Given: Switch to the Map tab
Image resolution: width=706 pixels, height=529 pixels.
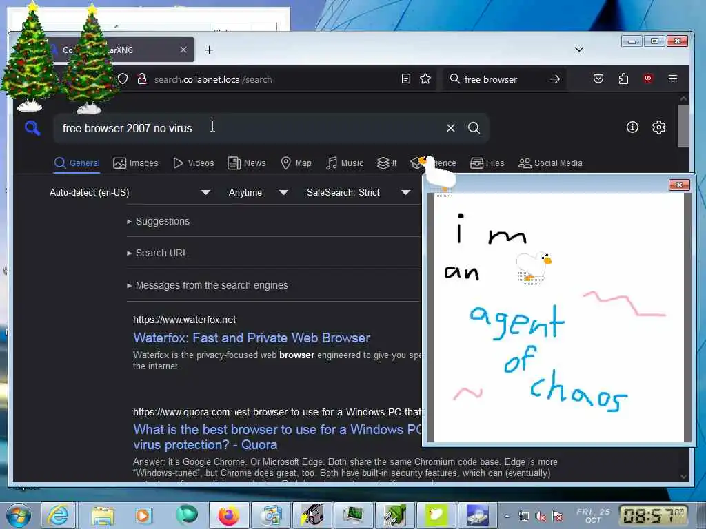Looking at the screenshot, I should (296, 163).
